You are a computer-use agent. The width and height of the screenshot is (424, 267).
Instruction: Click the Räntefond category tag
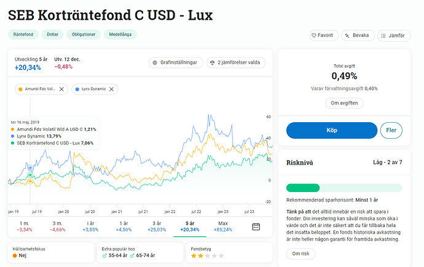23,34
